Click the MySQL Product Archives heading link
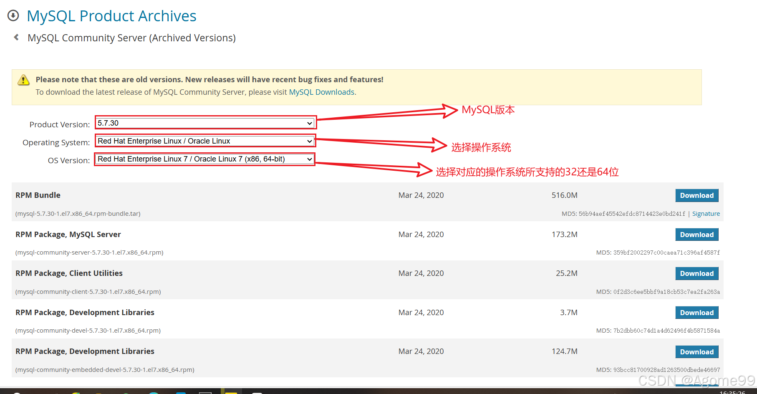 [x=111, y=16]
